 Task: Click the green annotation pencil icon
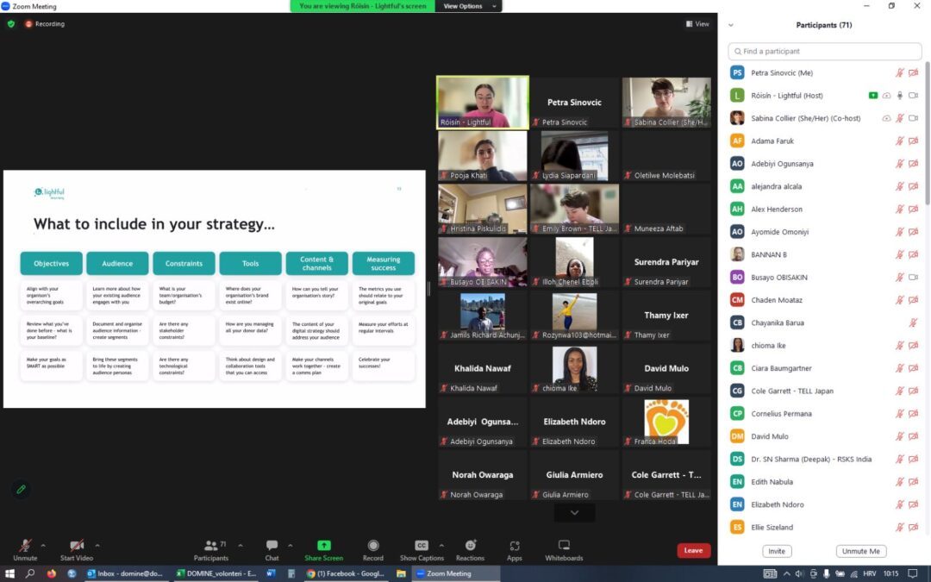pyautogui.click(x=21, y=489)
